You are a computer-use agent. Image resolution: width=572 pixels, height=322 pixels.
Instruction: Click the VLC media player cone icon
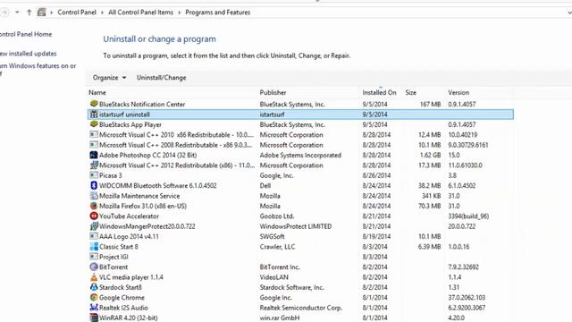click(x=94, y=277)
